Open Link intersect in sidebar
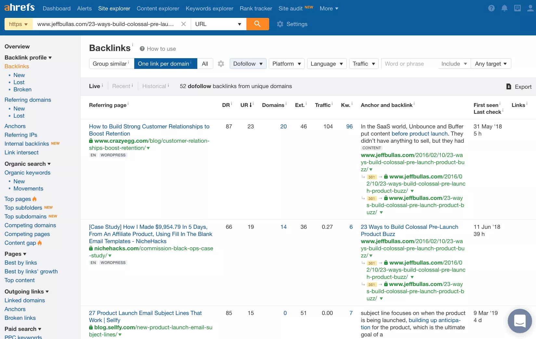 click(21, 152)
